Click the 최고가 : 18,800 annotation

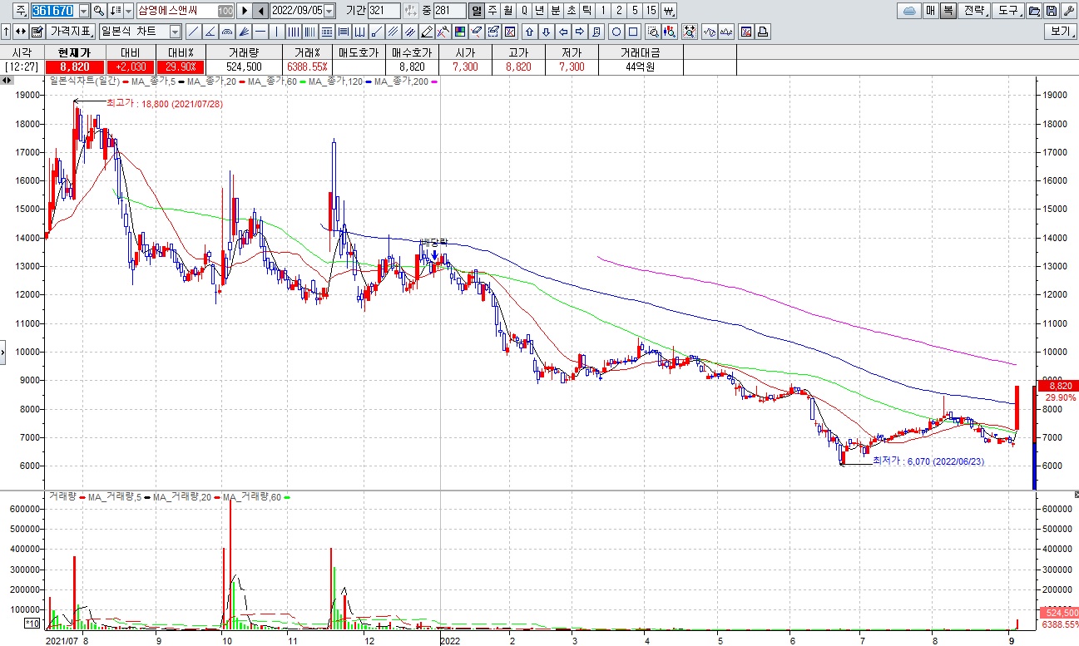tap(165, 103)
